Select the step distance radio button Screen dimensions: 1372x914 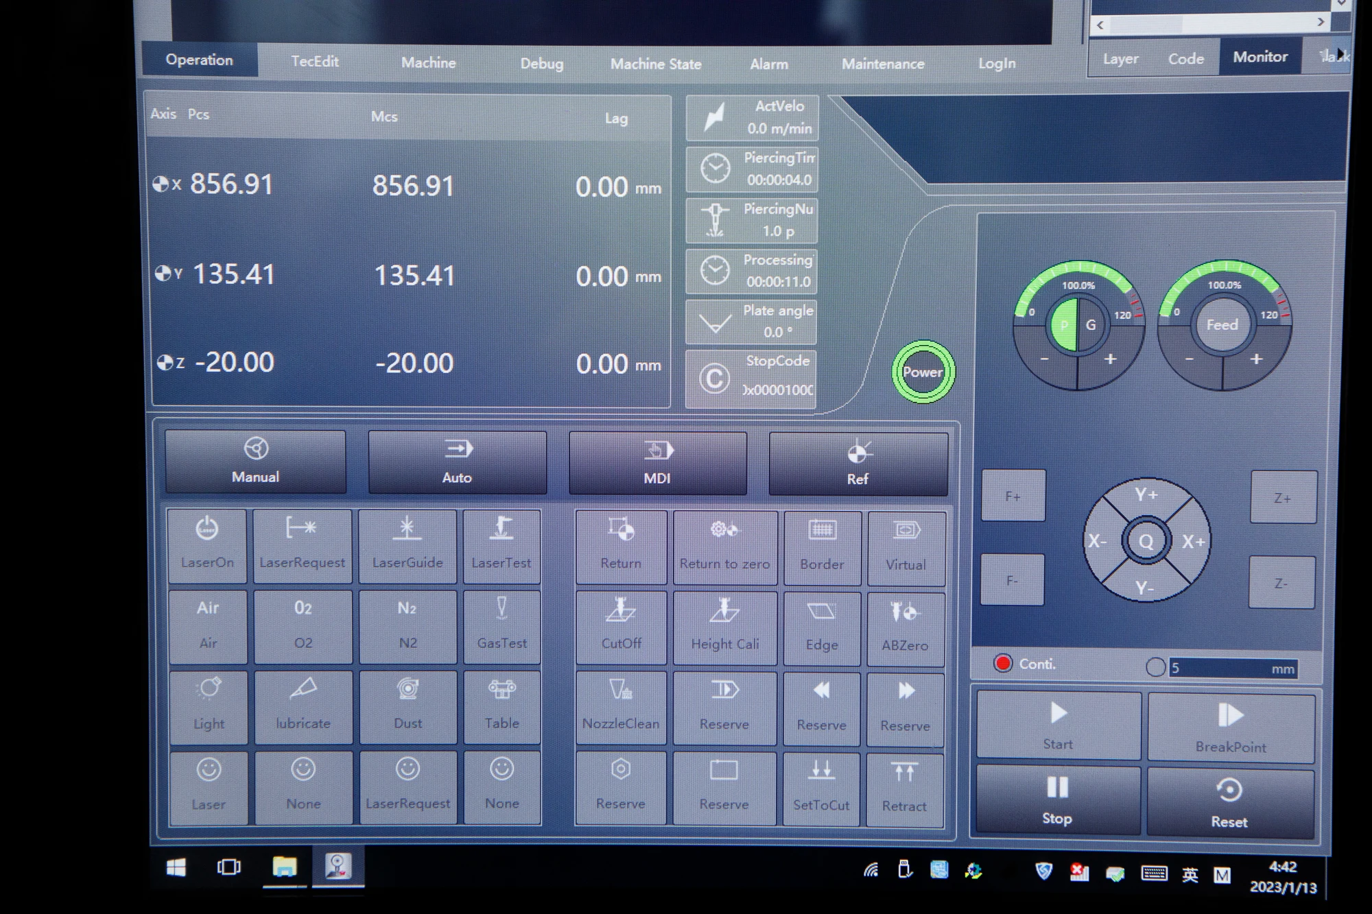click(1155, 667)
